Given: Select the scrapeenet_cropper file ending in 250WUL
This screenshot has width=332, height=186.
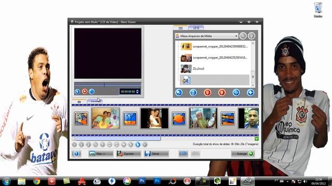Looking at the screenshot, I should [215, 57].
